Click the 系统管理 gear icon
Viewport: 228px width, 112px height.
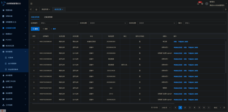pyautogui.click(x=3, y=93)
